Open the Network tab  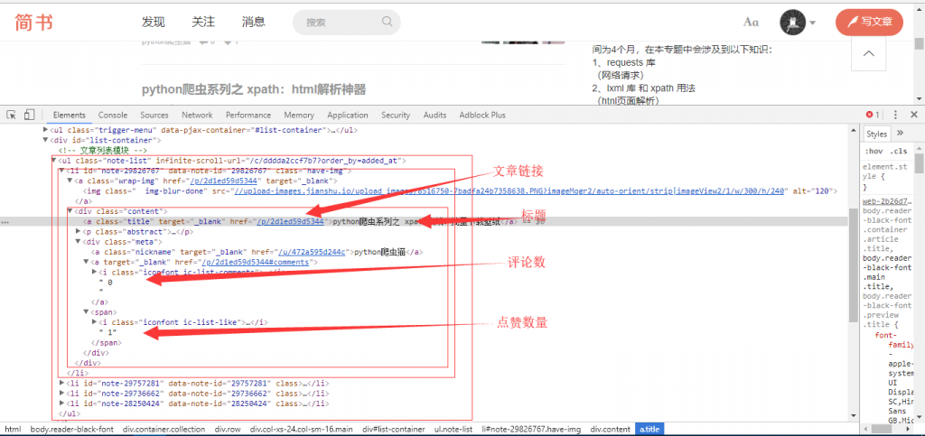(197, 116)
